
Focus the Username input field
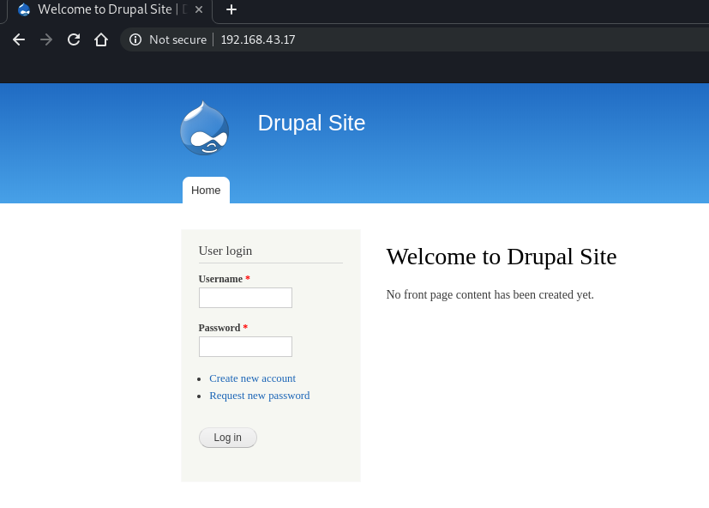point(245,298)
